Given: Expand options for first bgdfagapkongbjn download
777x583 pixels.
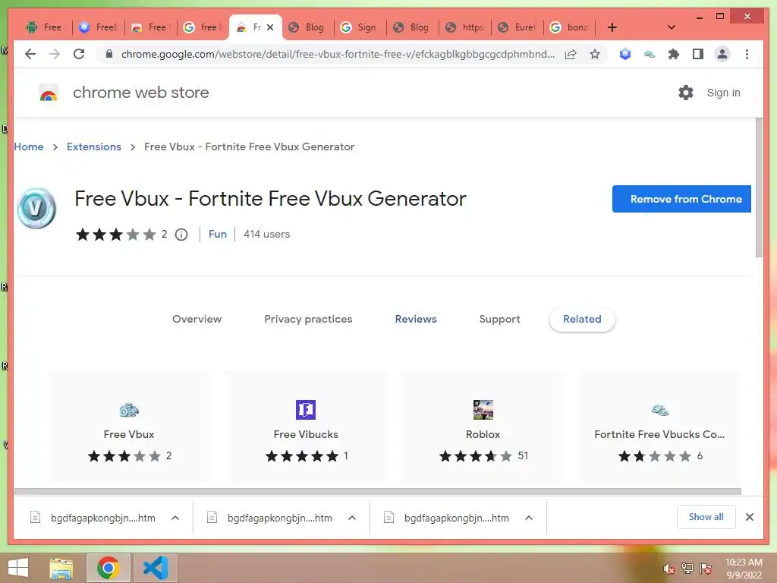Looking at the screenshot, I should [175, 518].
